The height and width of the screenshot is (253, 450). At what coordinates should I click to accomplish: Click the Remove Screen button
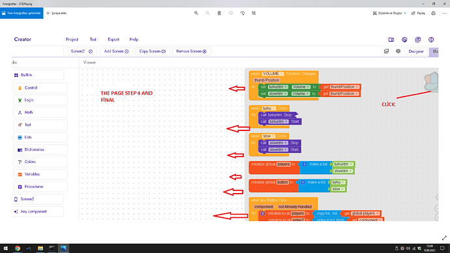[192, 52]
